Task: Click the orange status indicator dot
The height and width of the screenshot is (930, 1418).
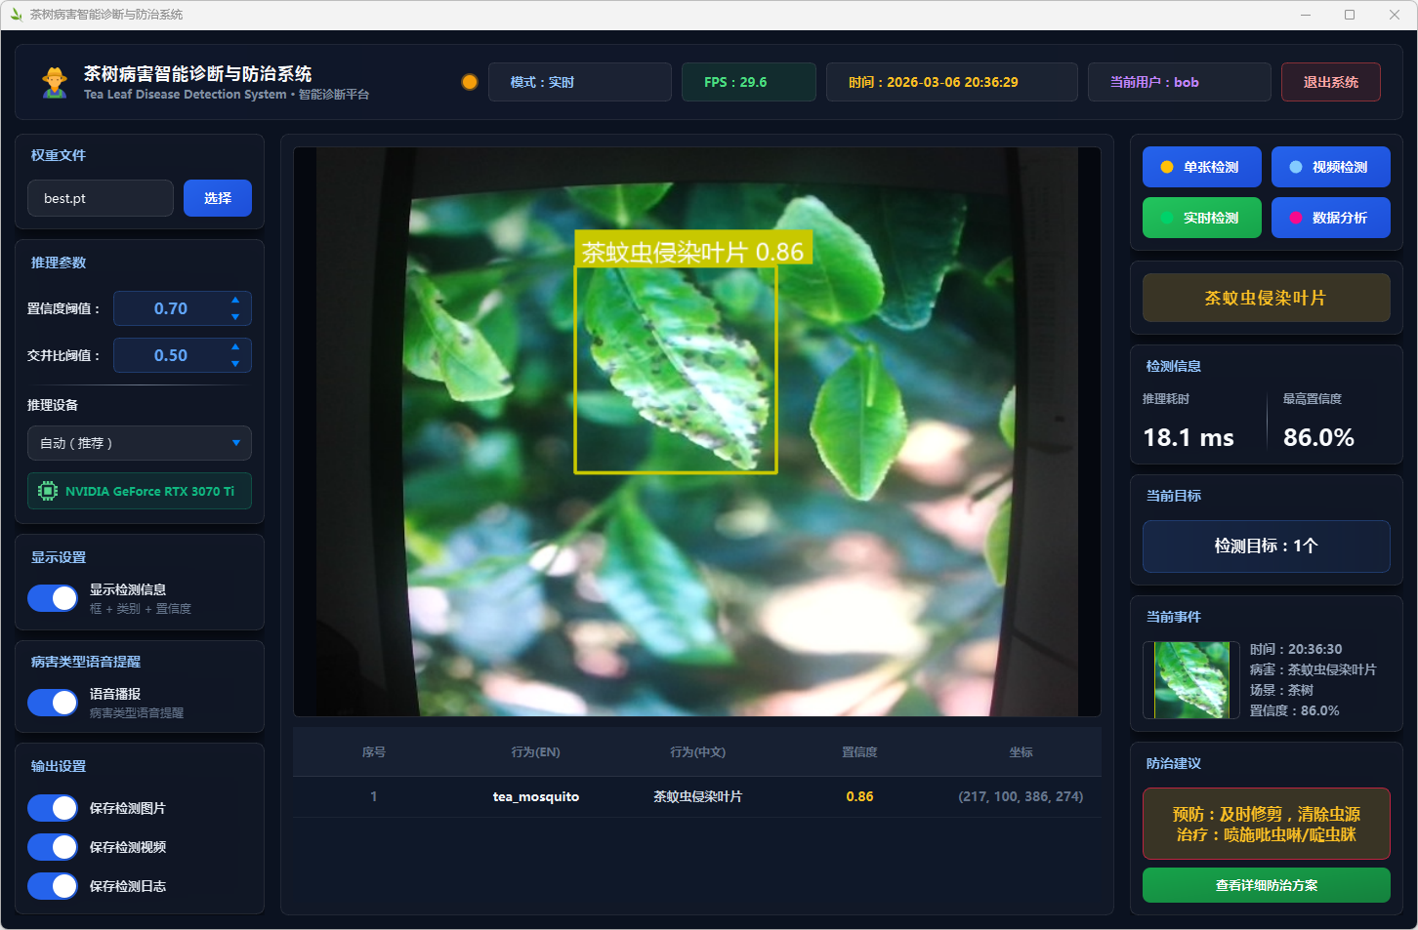Action: click(x=470, y=82)
